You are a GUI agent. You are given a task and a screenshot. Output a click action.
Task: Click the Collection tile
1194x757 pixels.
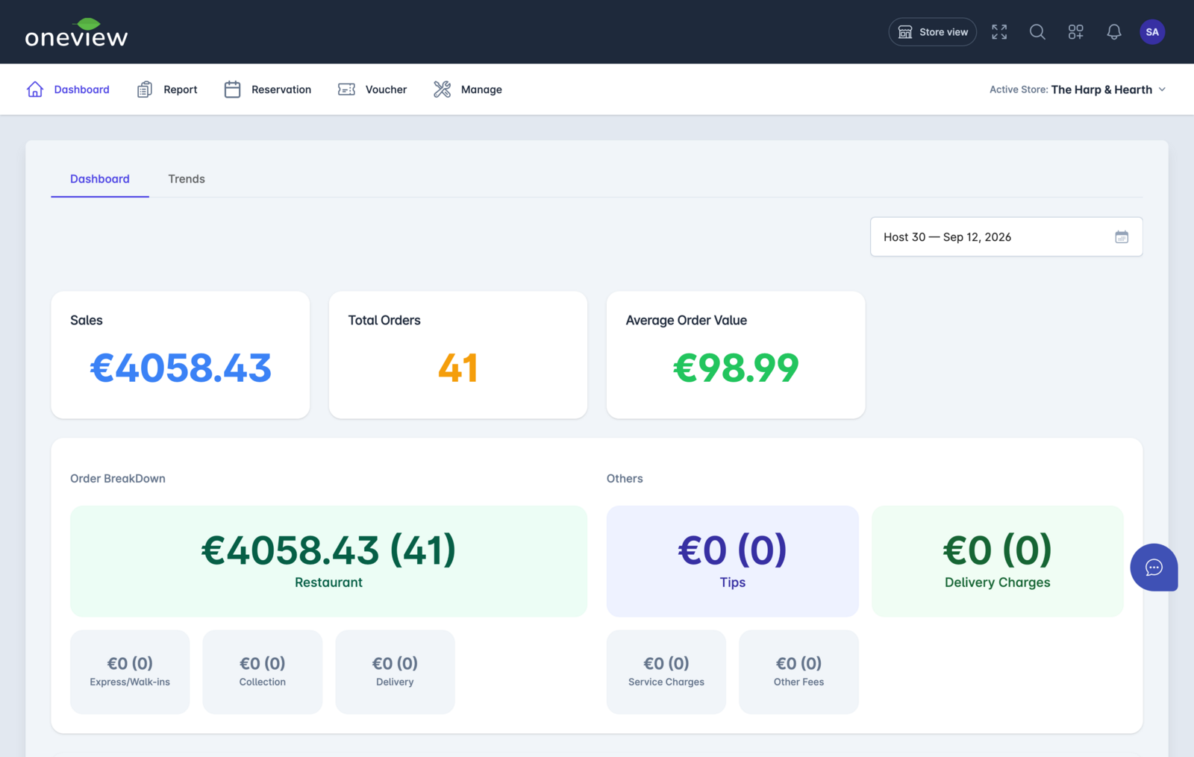[x=262, y=671]
